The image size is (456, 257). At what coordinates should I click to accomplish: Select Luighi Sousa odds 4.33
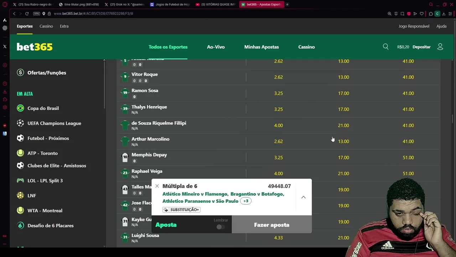click(x=278, y=238)
